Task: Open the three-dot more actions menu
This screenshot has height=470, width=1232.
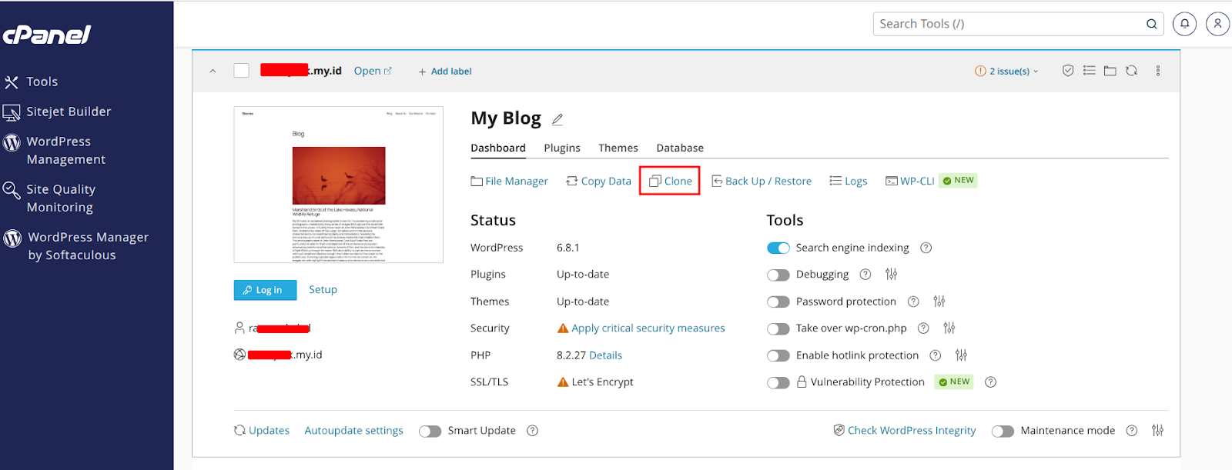Action: (x=1157, y=71)
